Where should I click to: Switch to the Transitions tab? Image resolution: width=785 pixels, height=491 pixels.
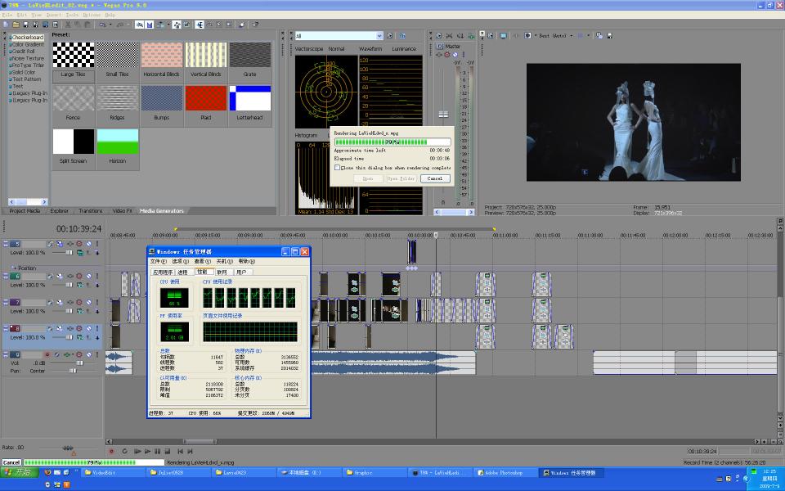coord(91,210)
